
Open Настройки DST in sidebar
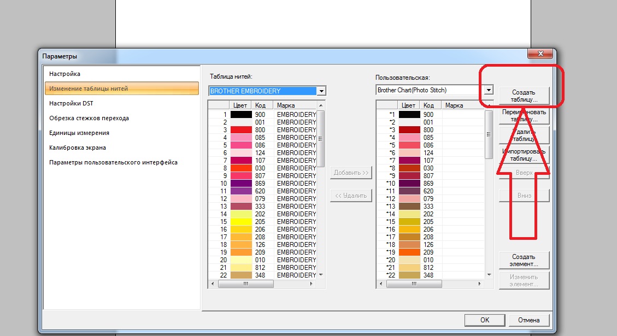coord(71,103)
